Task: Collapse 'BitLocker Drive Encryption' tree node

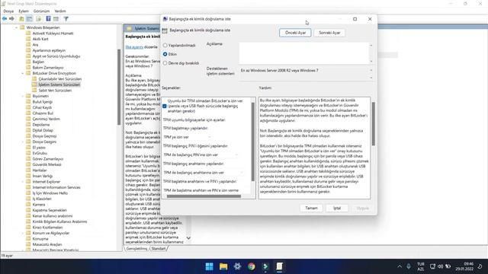Action: pos(22,73)
